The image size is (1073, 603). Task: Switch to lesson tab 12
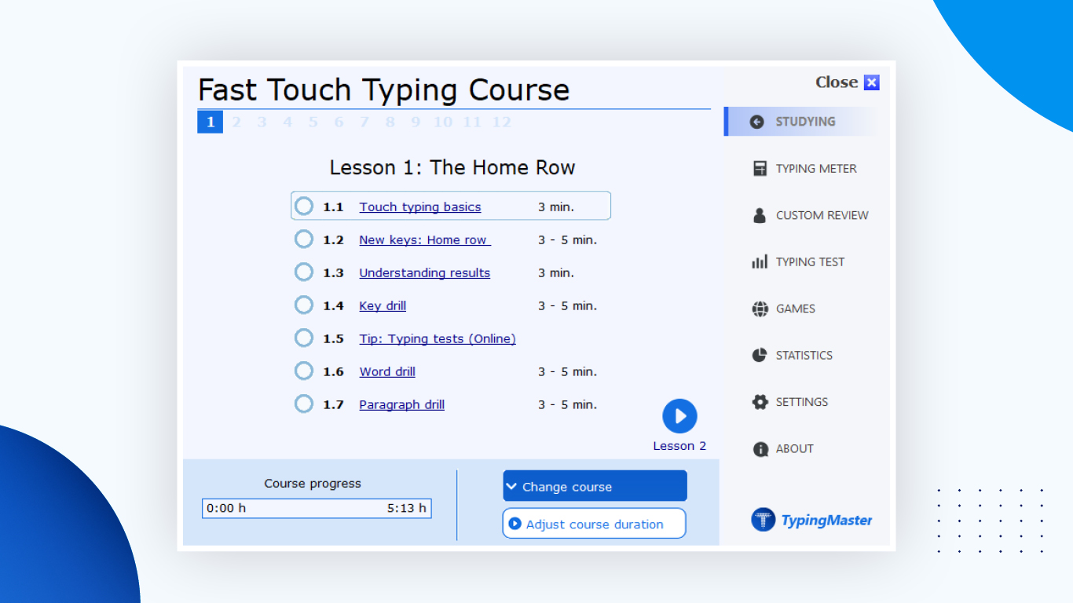(501, 122)
